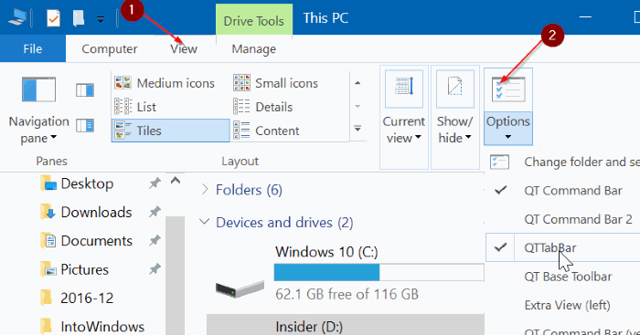Image resolution: width=640 pixels, height=335 pixels.
Task: Click the Pictures folder icon in sidebar
Action: 48,269
